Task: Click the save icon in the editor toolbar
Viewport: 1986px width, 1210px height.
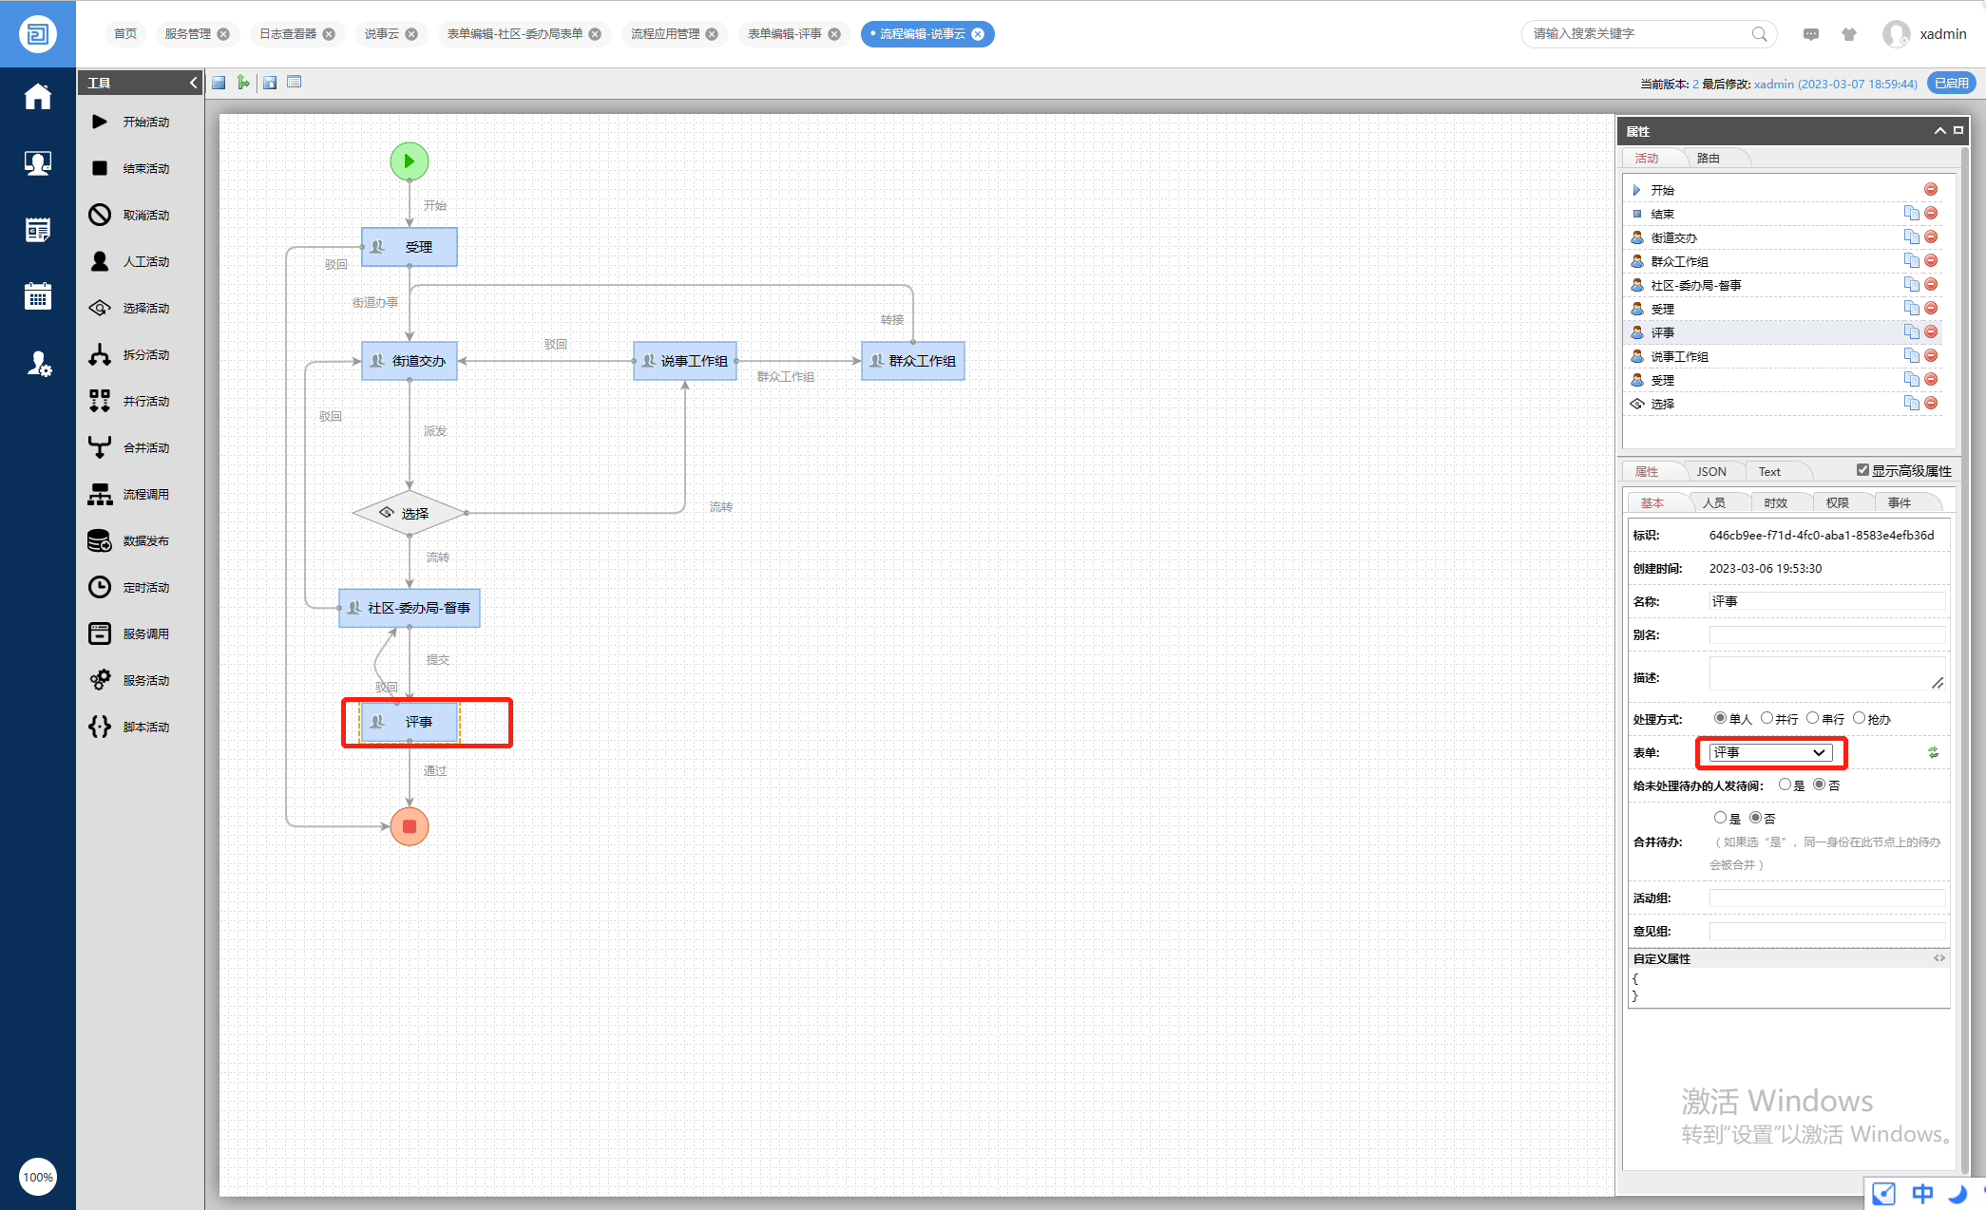Action: 219,83
